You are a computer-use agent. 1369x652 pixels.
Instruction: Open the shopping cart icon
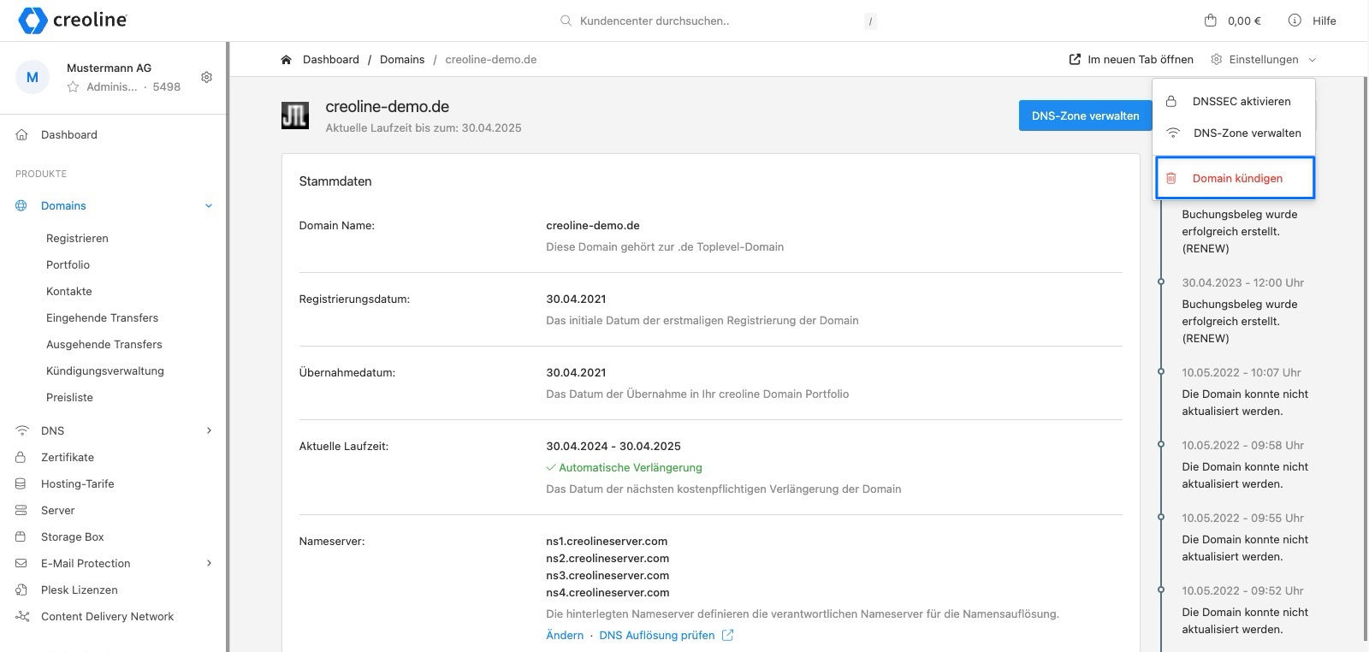tap(1210, 21)
